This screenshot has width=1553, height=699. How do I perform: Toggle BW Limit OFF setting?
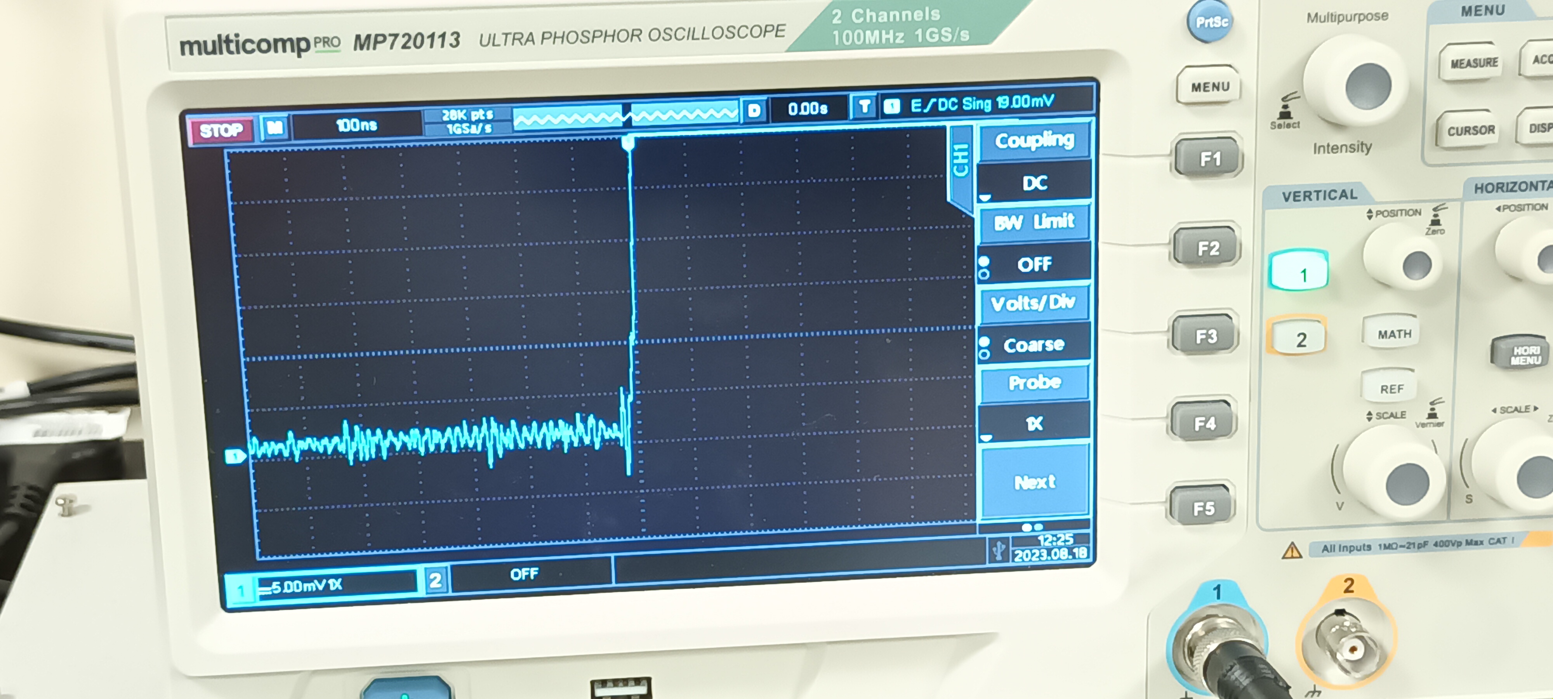click(x=1034, y=264)
